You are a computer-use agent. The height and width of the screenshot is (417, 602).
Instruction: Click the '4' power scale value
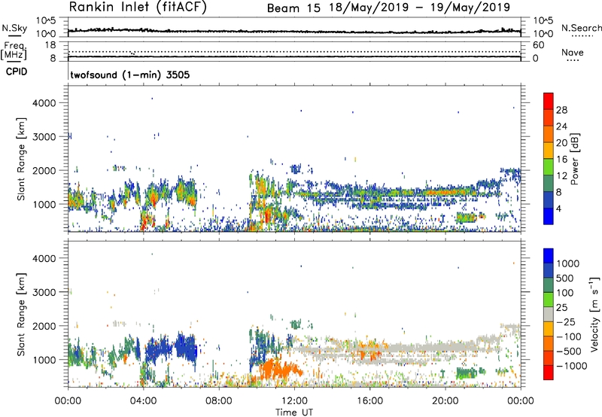click(558, 208)
